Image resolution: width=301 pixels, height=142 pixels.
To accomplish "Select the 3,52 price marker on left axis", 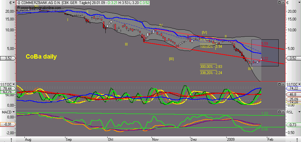I will (x=7, y=58).
